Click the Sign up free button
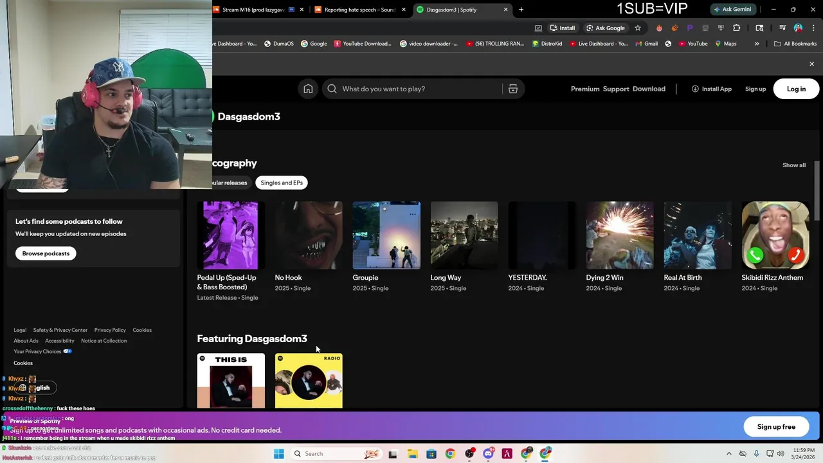Image resolution: width=823 pixels, height=463 pixels. pos(776,427)
